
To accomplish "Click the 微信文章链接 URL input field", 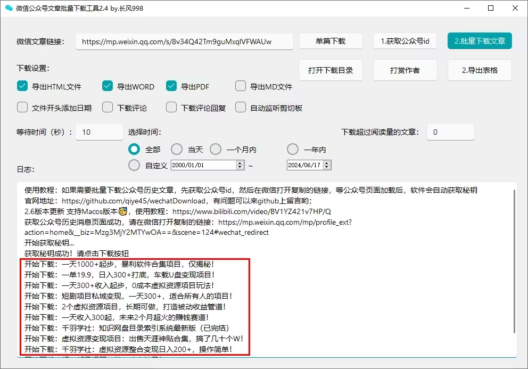I will 184,42.
